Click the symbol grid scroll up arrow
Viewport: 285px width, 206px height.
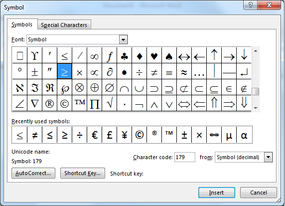pos(256,51)
